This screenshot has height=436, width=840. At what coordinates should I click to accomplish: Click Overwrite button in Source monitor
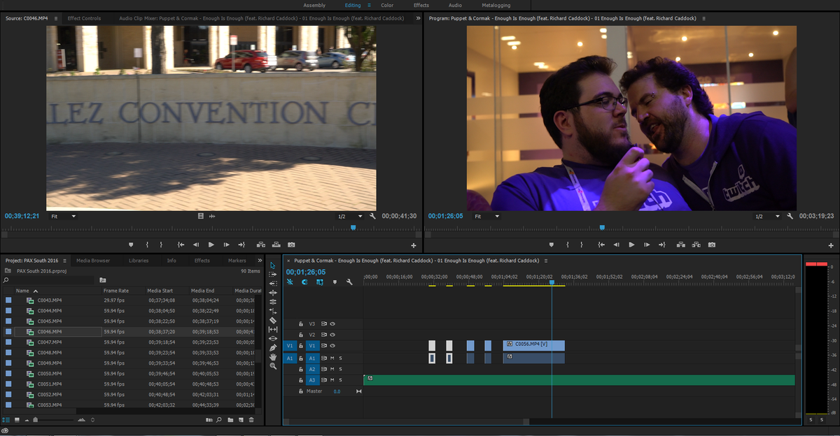[276, 245]
